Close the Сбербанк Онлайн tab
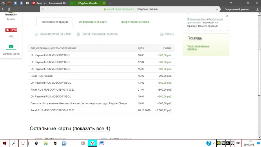The height and width of the screenshot is (147, 261). 104,3
